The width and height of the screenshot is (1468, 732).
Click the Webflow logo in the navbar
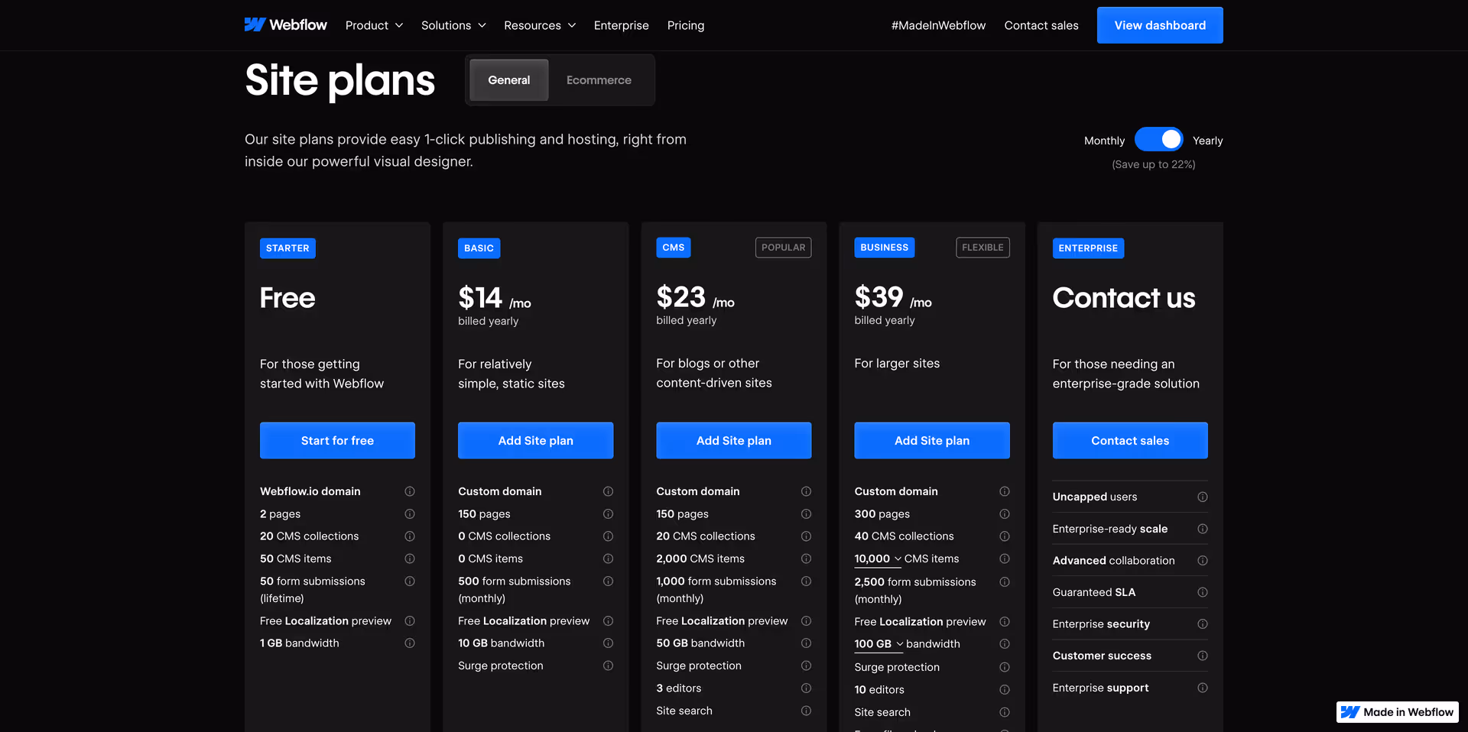[x=285, y=25]
